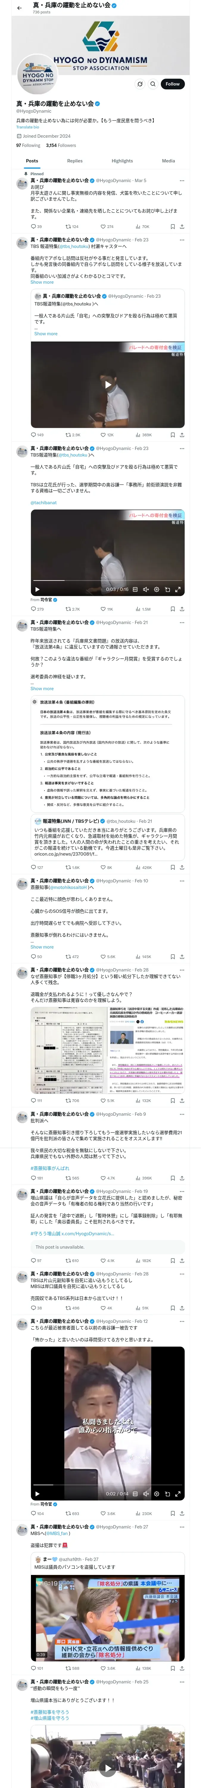Click the Grok icon beside search
The image size is (201, 1788).
[x=139, y=84]
